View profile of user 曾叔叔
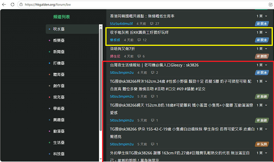 (x=115, y=40)
